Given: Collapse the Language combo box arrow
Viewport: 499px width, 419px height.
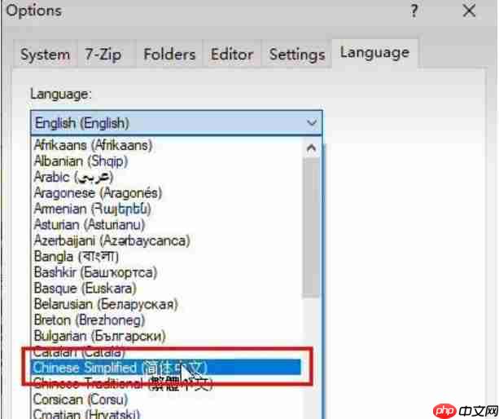Looking at the screenshot, I should (x=312, y=123).
